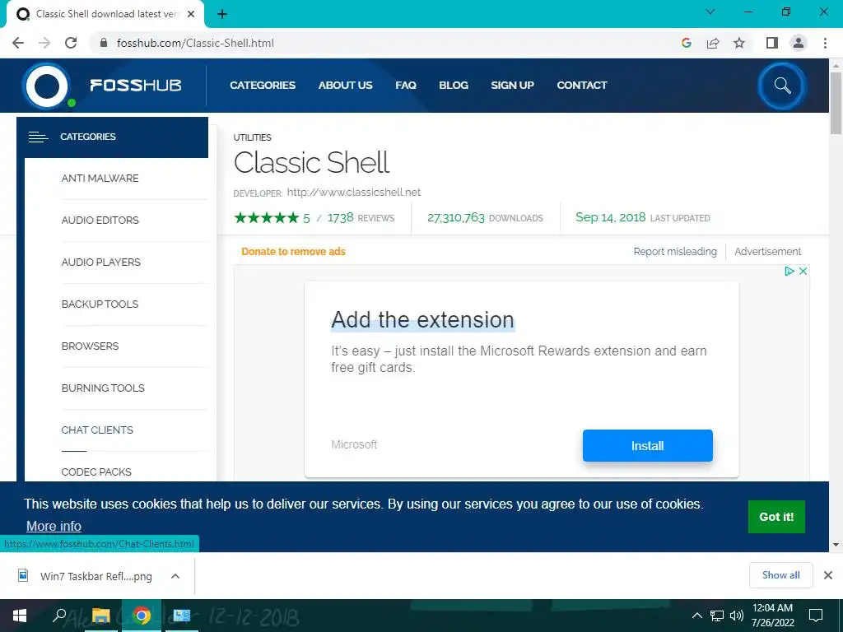Reload the page with refresh icon

71,43
